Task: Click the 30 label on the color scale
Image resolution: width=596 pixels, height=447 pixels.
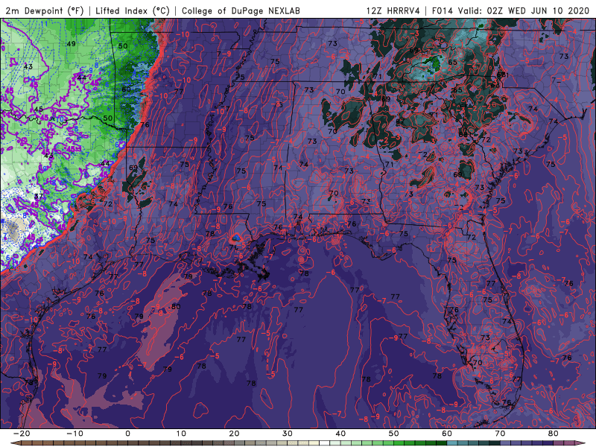Action: click(288, 434)
